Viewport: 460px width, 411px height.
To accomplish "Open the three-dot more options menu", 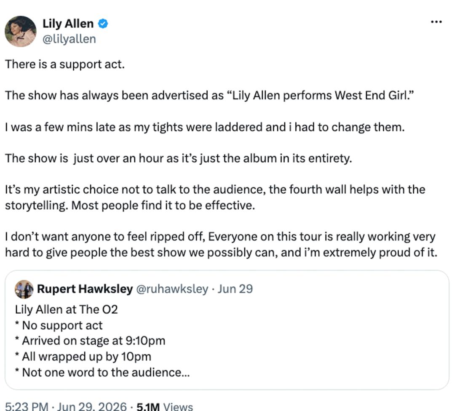I will coord(436,22).
